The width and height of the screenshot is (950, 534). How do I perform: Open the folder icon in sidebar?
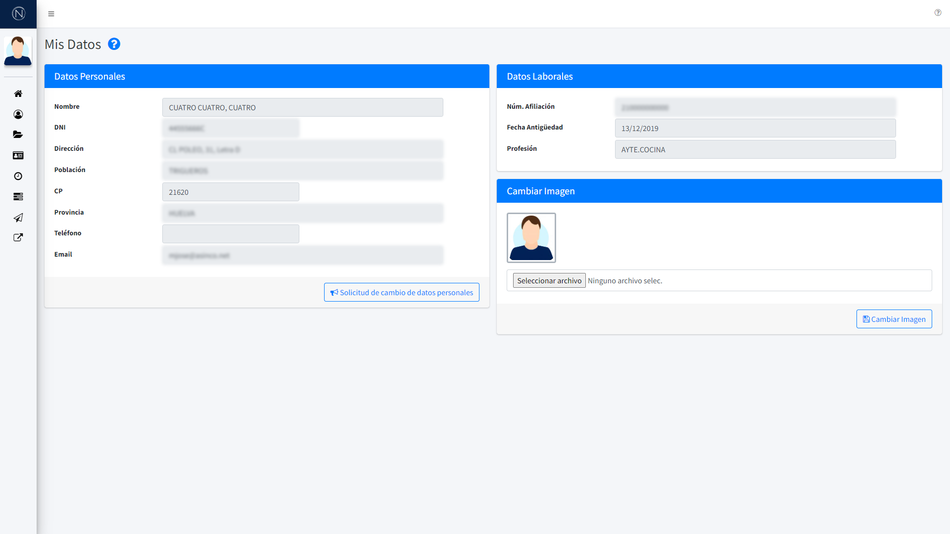click(x=18, y=134)
